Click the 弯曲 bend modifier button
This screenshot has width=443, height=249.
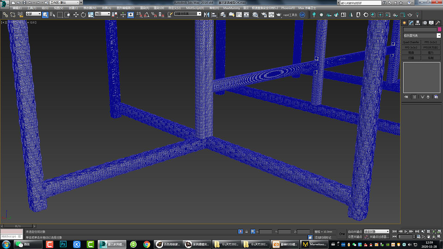tap(411, 53)
